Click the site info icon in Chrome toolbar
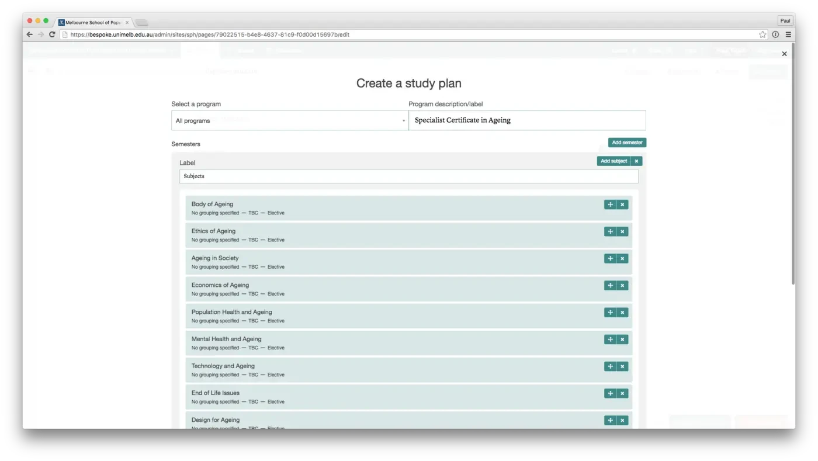818x461 pixels. [775, 34]
